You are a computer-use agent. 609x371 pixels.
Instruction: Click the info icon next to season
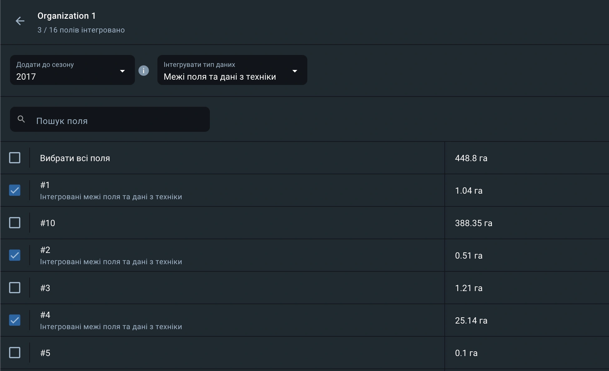click(144, 71)
